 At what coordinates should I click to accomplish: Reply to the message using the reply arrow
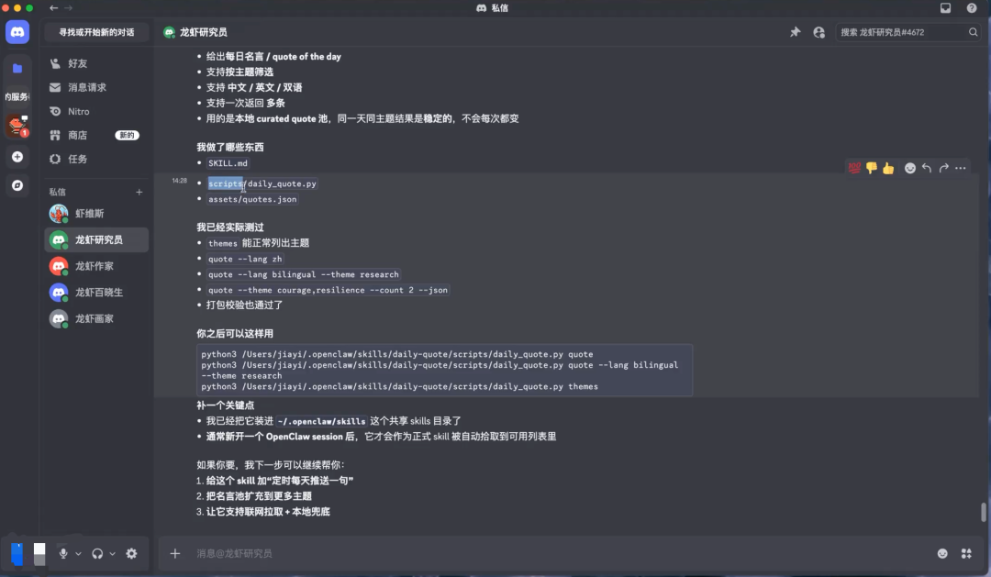(926, 168)
